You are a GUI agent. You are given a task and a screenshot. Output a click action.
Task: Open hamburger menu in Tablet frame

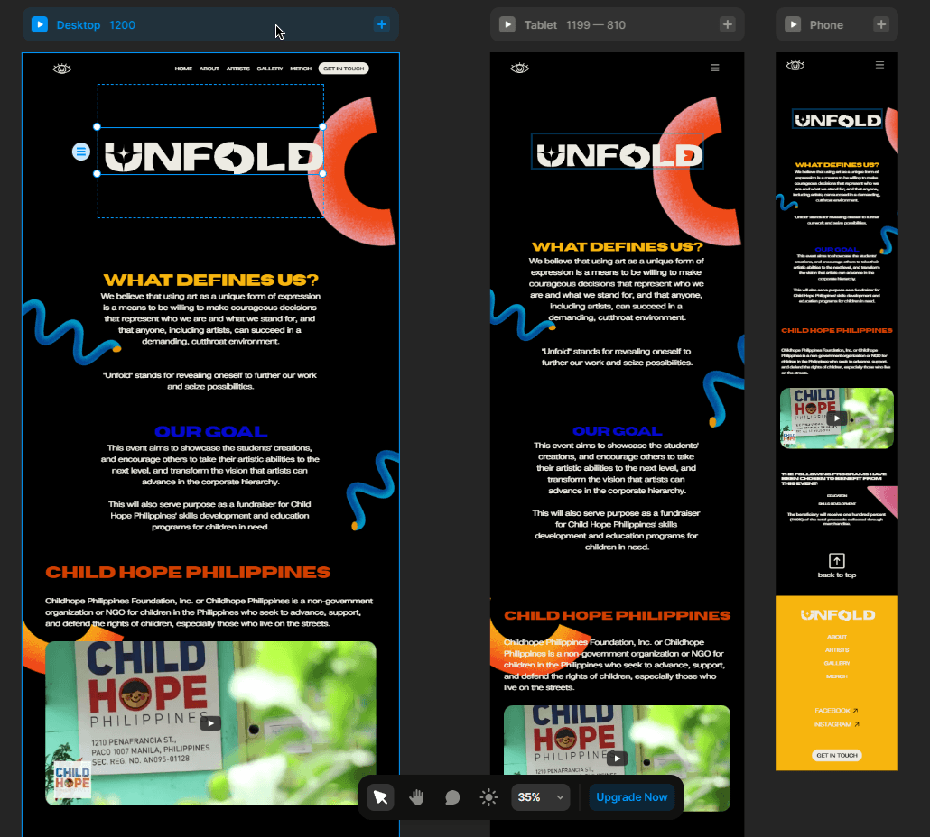(715, 69)
